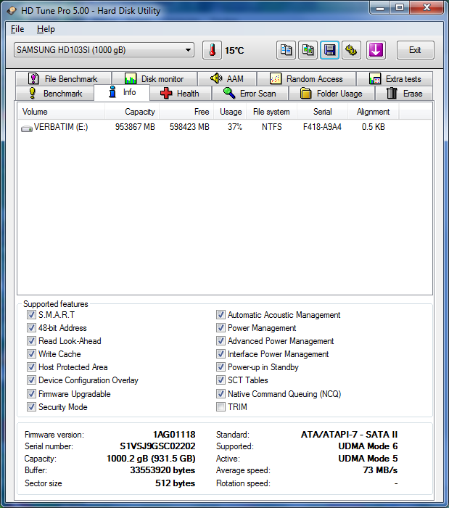The width and height of the screenshot is (449, 508).
Task: Toggle the TRIM checkbox
Action: pos(221,407)
